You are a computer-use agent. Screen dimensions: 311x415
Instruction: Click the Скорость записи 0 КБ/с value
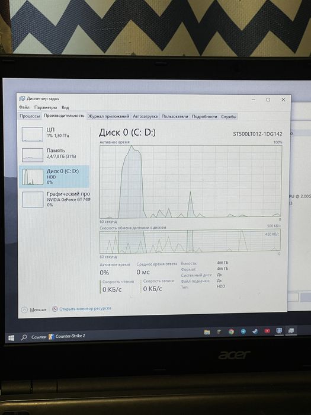click(x=153, y=289)
